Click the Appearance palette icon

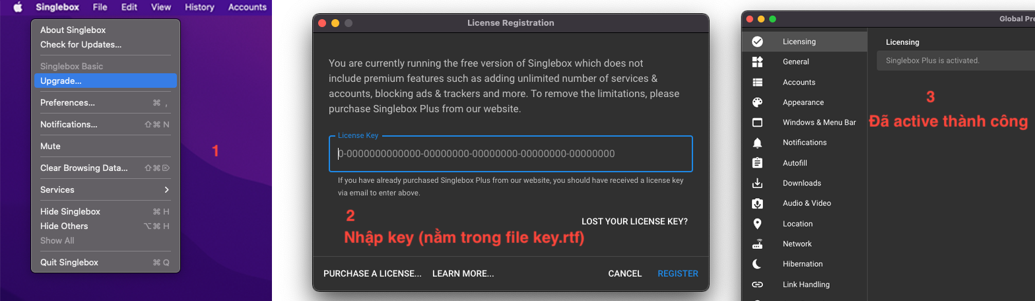point(758,102)
